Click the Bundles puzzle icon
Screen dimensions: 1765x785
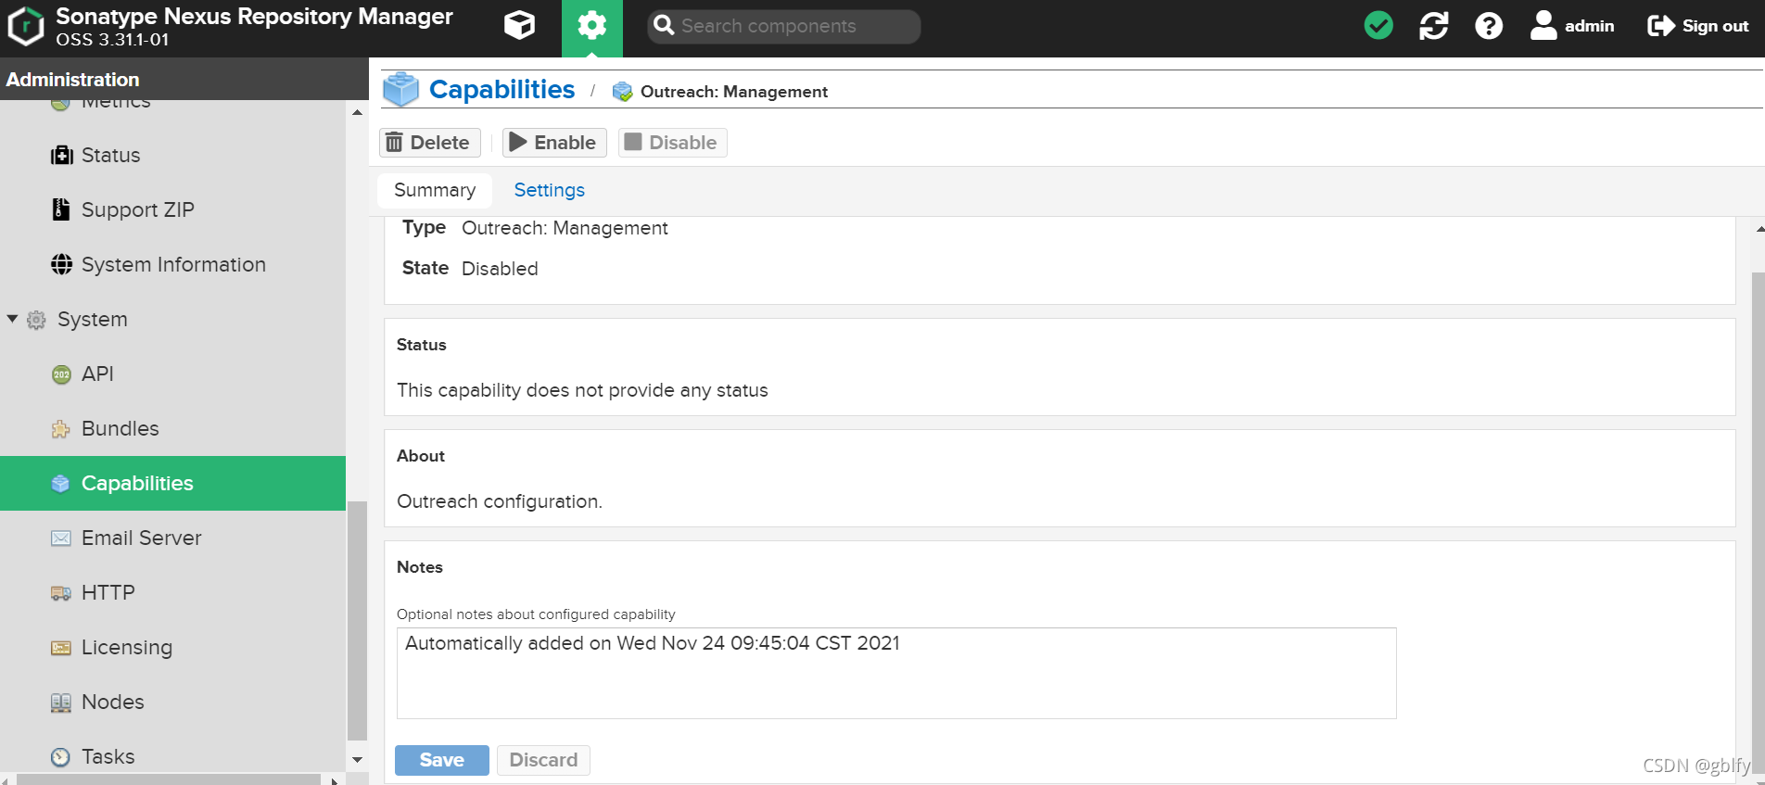coord(61,429)
